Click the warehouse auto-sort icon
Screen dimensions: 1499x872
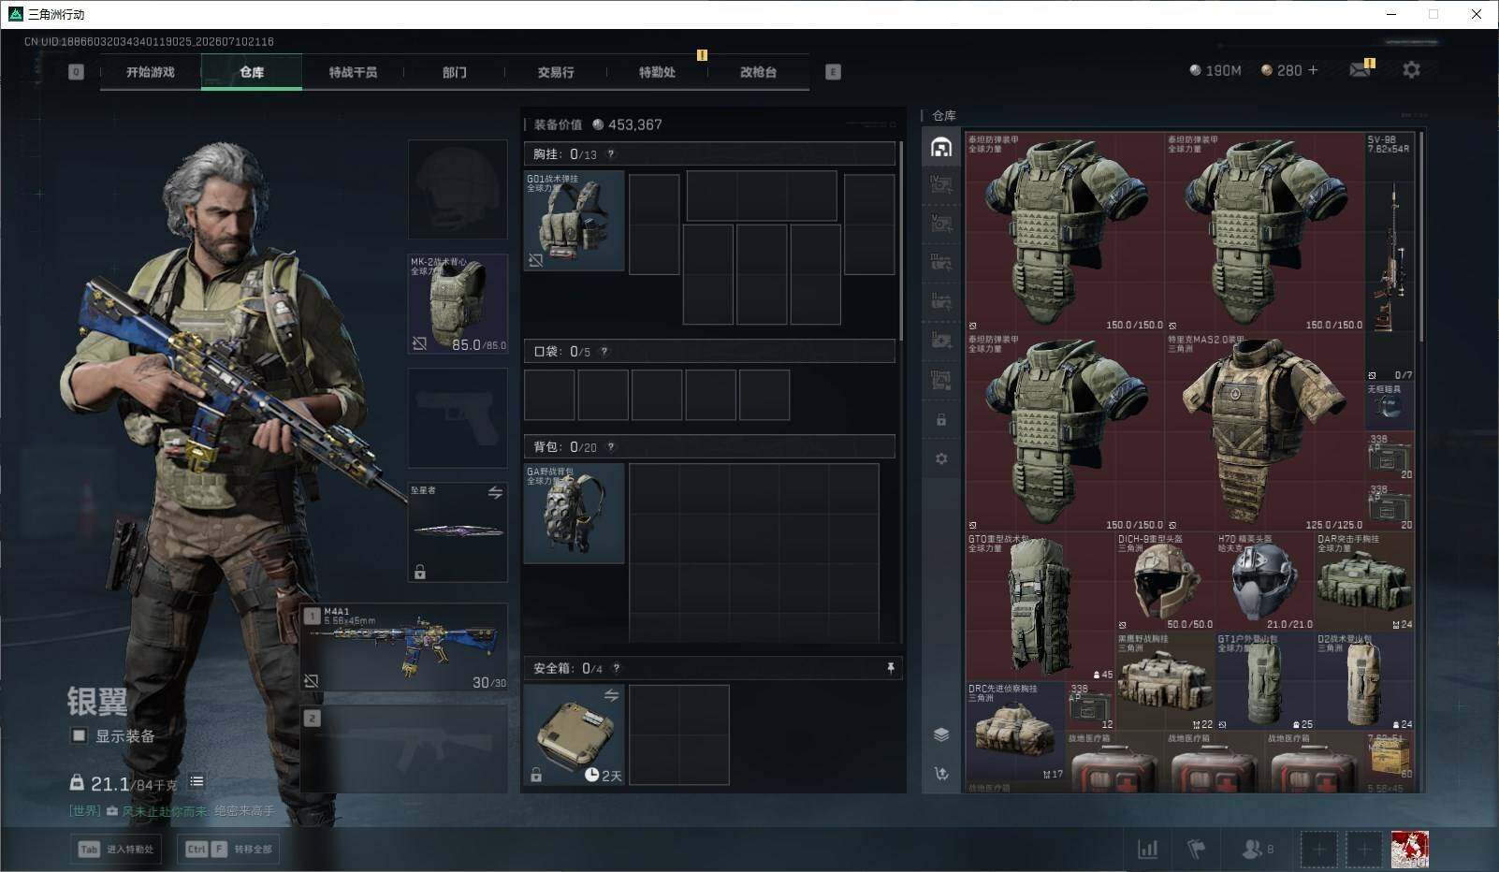click(941, 774)
